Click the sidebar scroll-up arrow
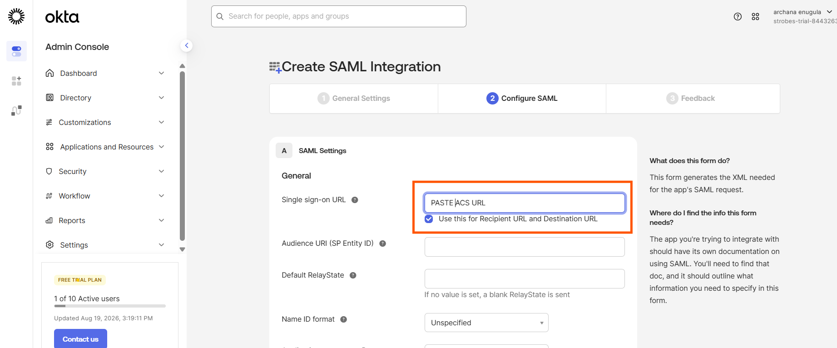Screen dimensions: 837x348 (x=182, y=66)
